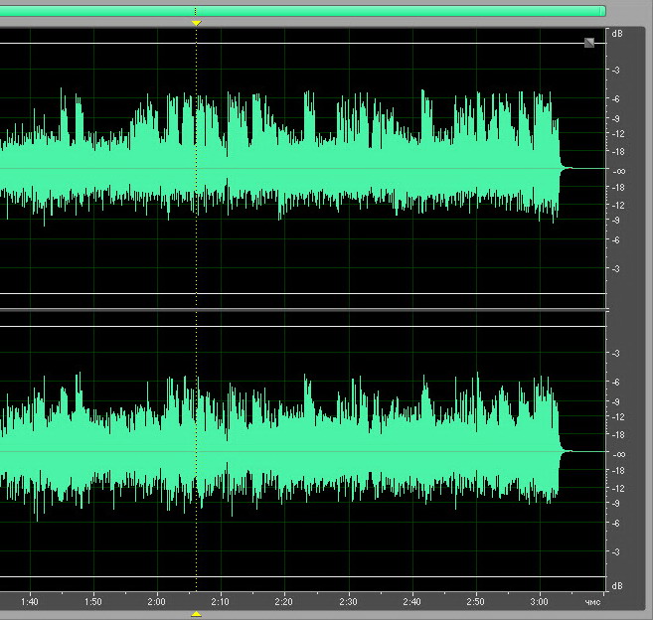The width and height of the screenshot is (653, 620).
Task: Click the fade-out handle at waveform top right
Action: 589,42
